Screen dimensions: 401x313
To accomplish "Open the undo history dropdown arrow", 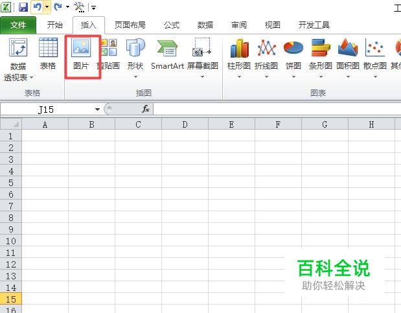I will pos(47,7).
